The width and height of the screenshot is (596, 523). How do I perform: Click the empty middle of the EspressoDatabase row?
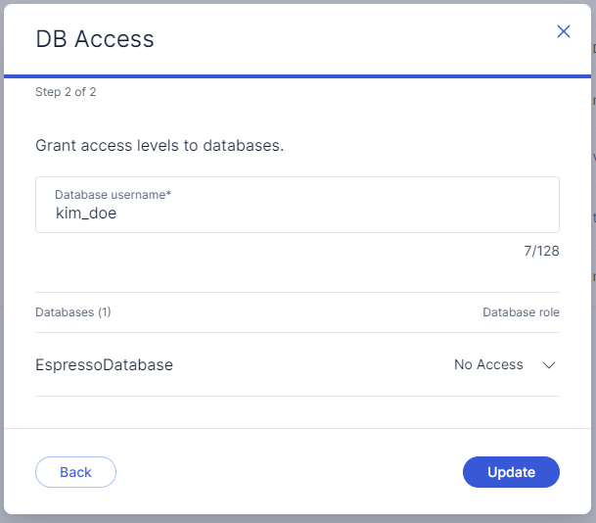pos(313,365)
